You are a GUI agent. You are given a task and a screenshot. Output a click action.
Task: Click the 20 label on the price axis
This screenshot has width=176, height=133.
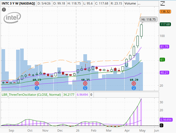tap(161, 86)
